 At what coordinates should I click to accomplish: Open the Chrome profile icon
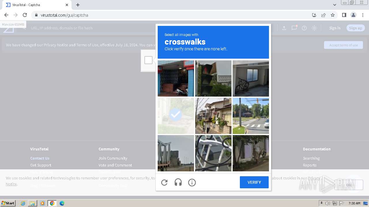(x=353, y=15)
